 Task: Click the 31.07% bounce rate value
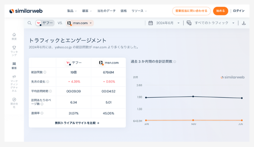pyautogui.click(x=73, y=113)
